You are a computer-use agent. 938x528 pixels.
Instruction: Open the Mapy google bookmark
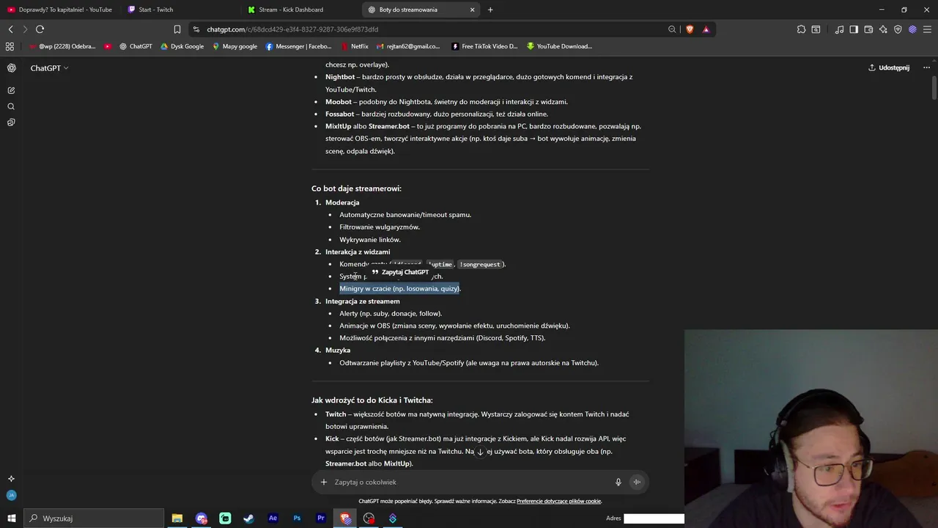(x=234, y=46)
